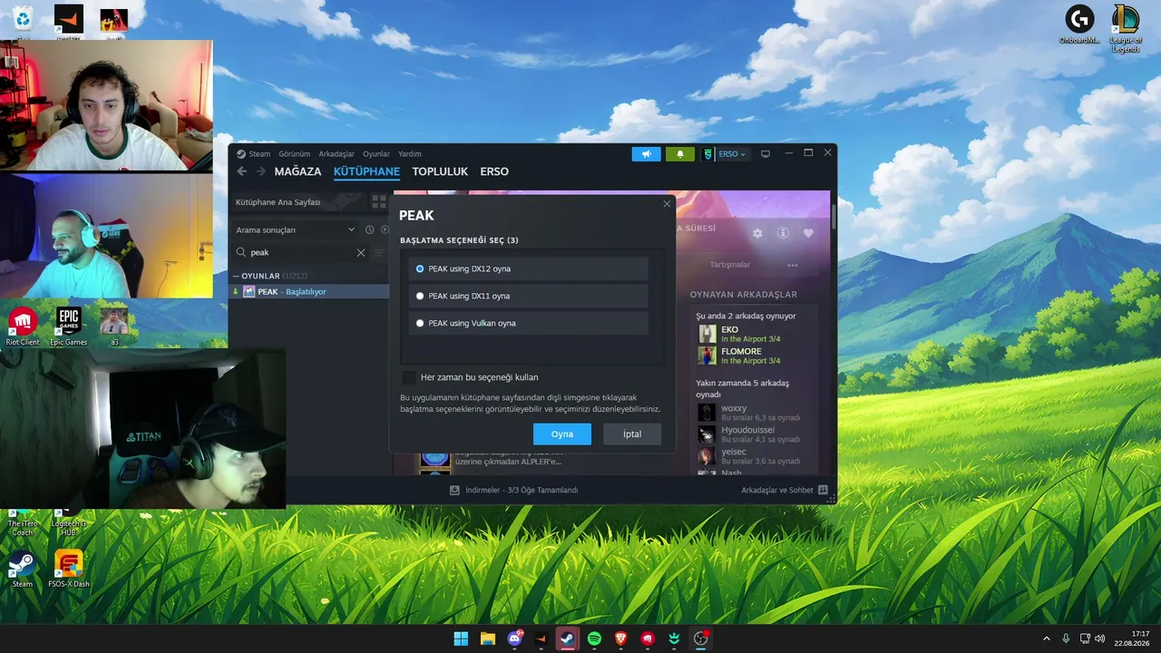Open the Tartışmalar link

pos(730,265)
